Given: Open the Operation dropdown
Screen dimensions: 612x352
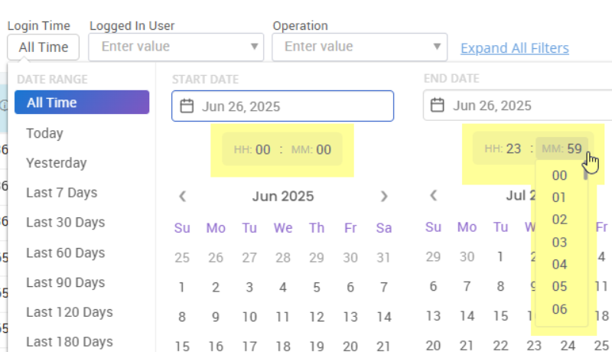Looking at the screenshot, I should point(360,47).
